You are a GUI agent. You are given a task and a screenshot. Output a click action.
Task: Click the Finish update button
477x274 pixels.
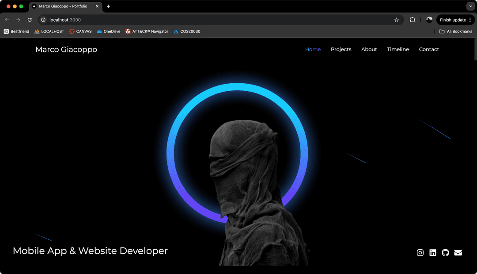tap(455, 20)
